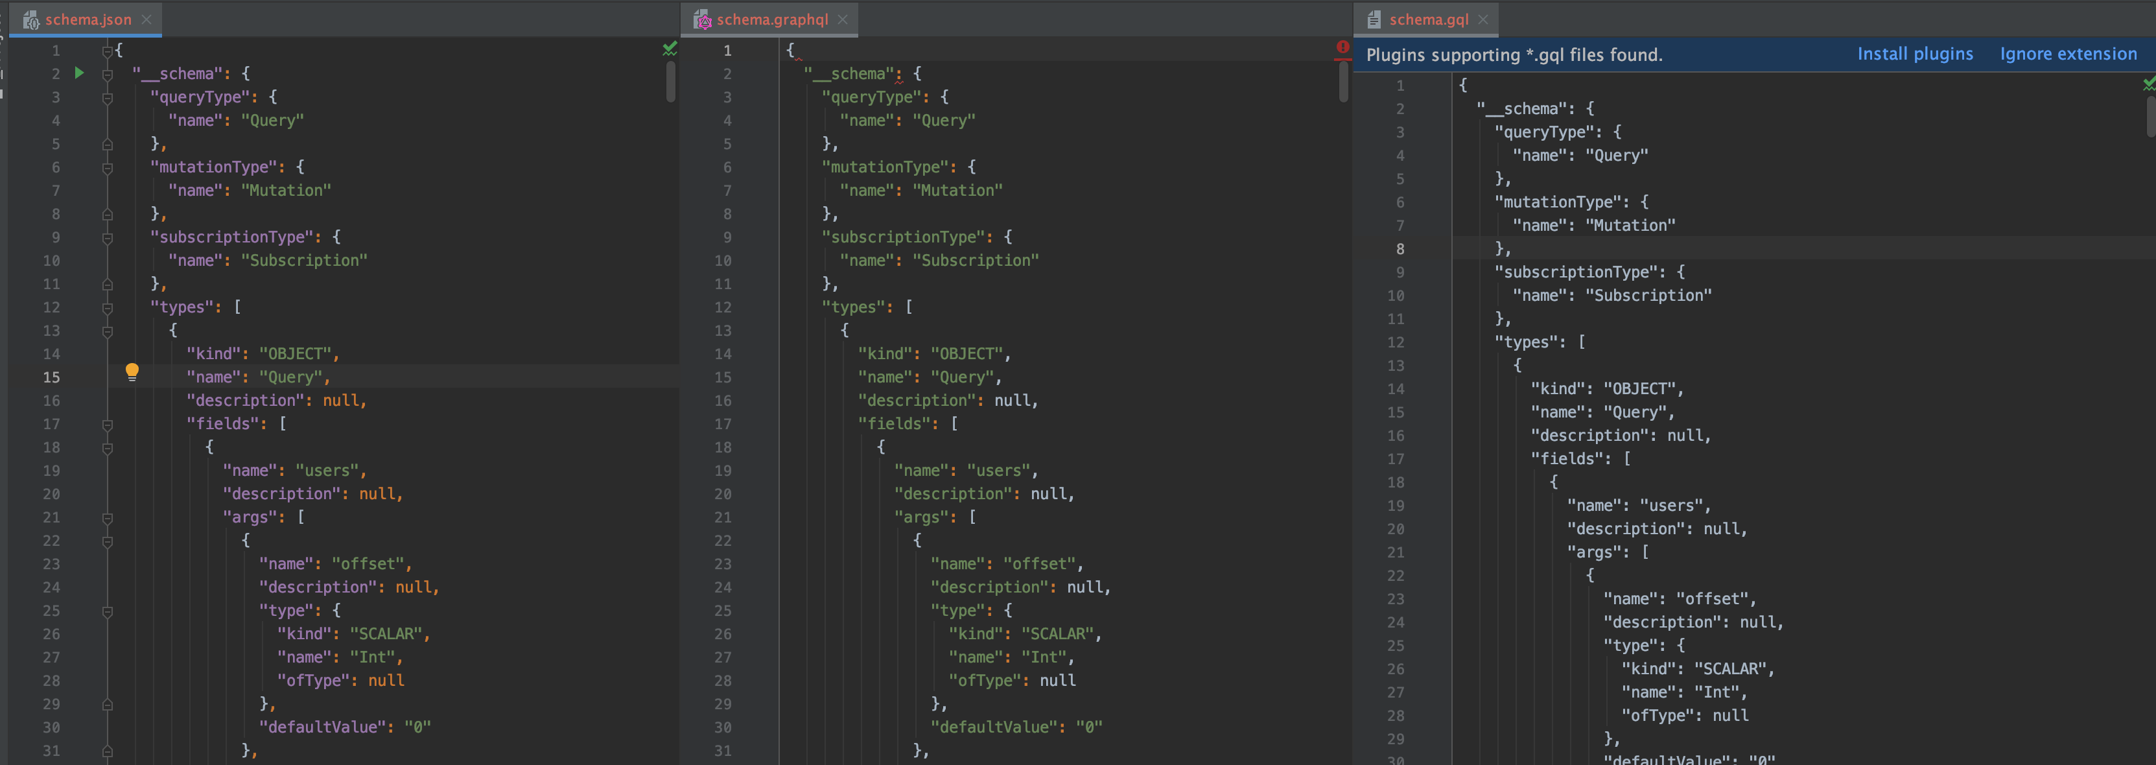The image size is (2156, 765).
Task: Click the yellow lightbulb intention icon
Action: 132,373
